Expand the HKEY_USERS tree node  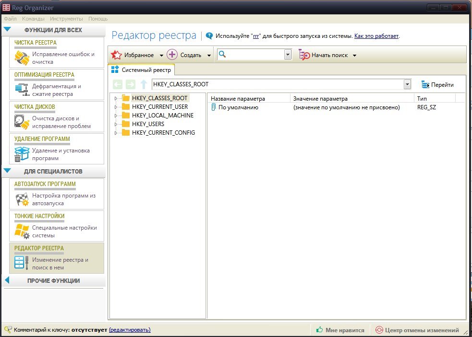[116, 124]
